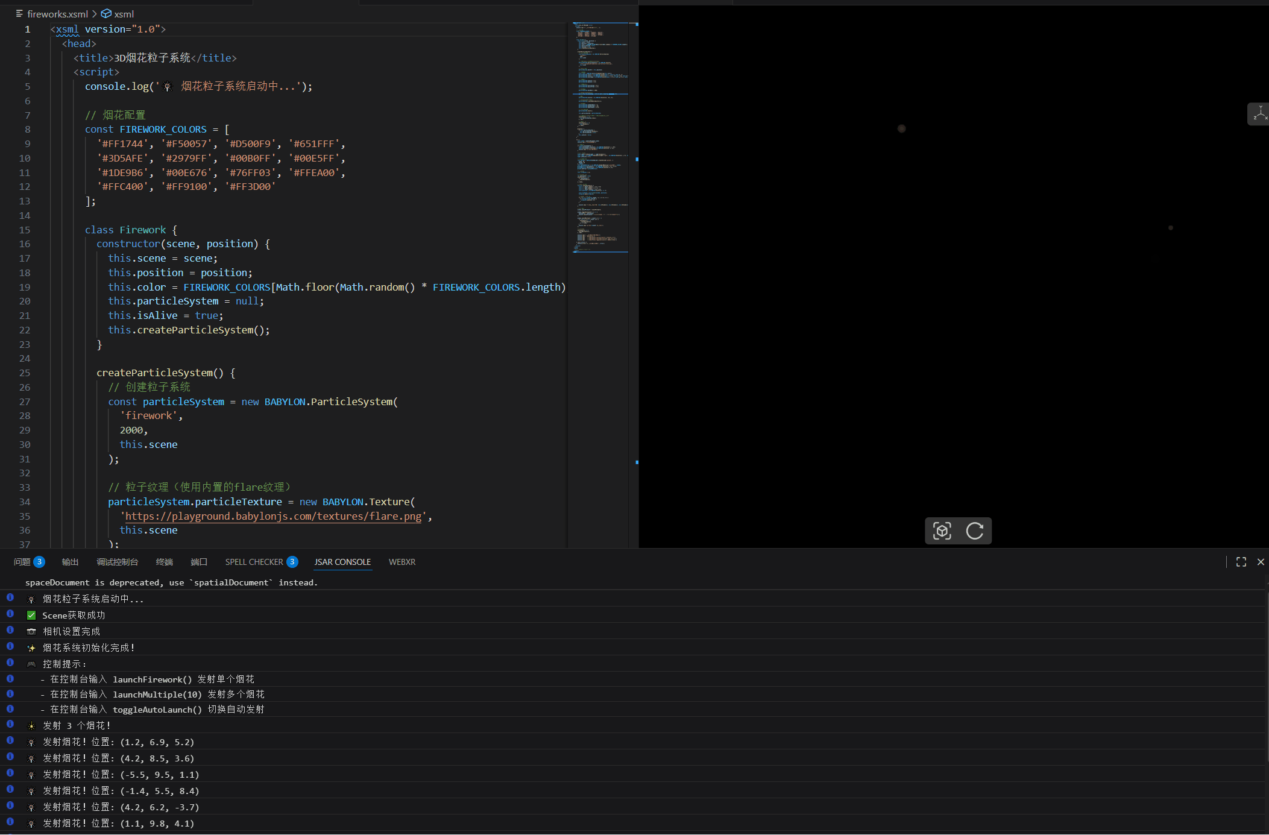Select the WEBXR panel tab
1269x835 pixels.
(x=401, y=562)
